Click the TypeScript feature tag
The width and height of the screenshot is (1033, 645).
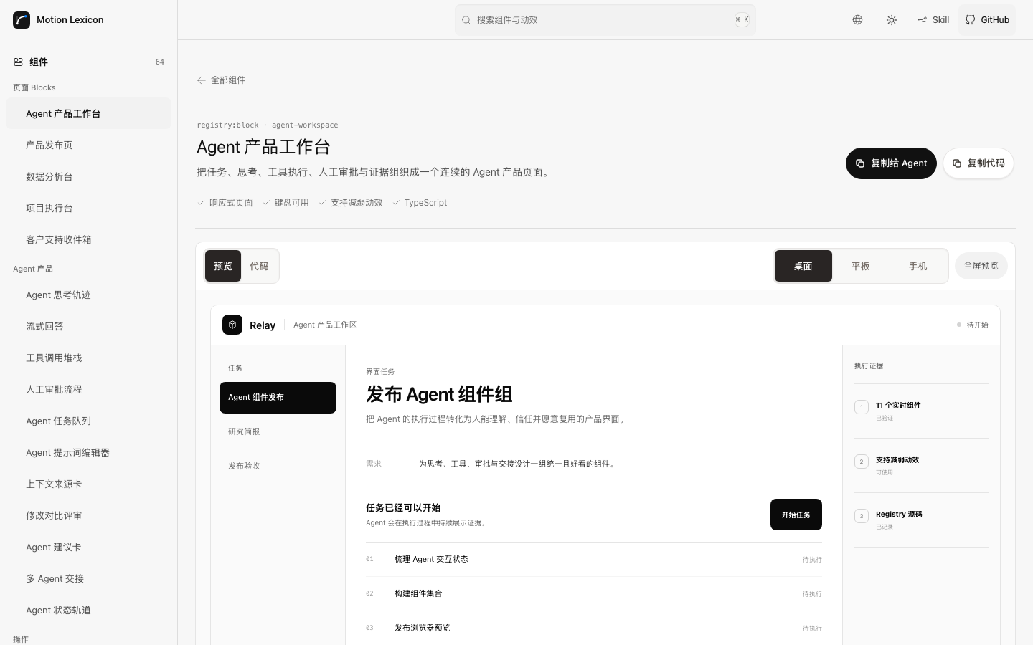[x=420, y=203]
